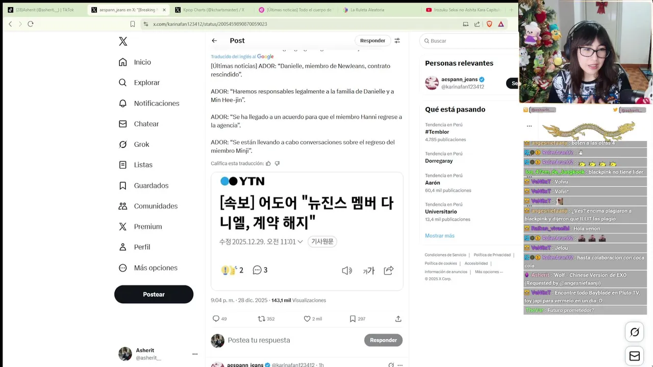Reload the page
Viewport: 653px width, 367px height.
coord(31,24)
